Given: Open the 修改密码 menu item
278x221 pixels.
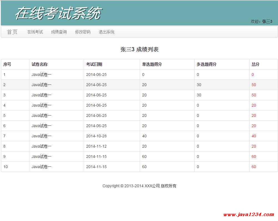Looking at the screenshot, I should tap(83, 32).
